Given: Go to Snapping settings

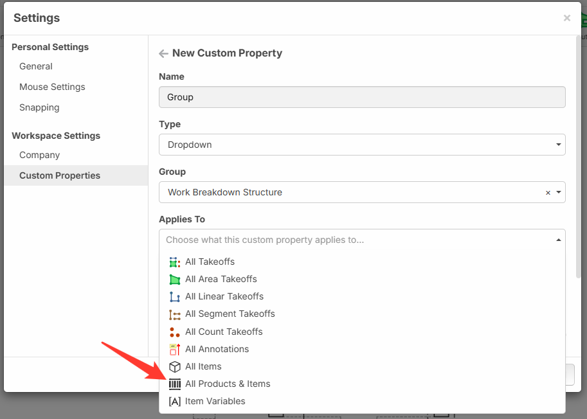Looking at the screenshot, I should (39, 107).
